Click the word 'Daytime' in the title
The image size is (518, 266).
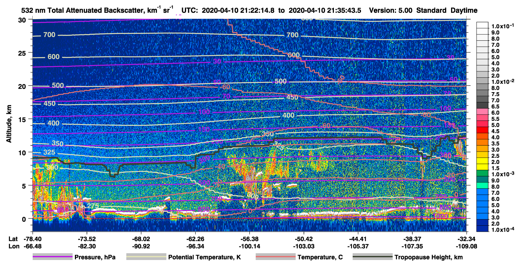(463, 10)
